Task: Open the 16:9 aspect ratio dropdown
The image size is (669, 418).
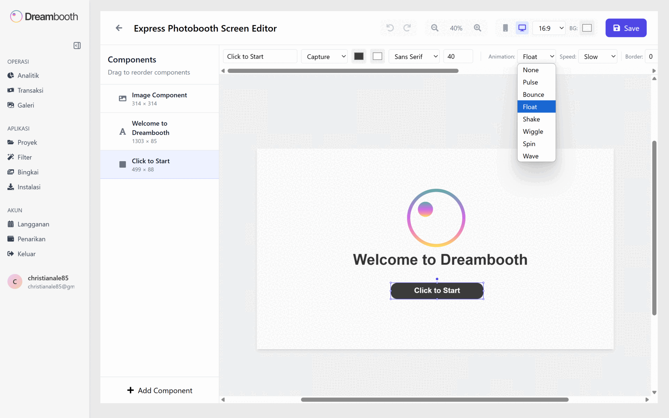Action: coord(549,28)
